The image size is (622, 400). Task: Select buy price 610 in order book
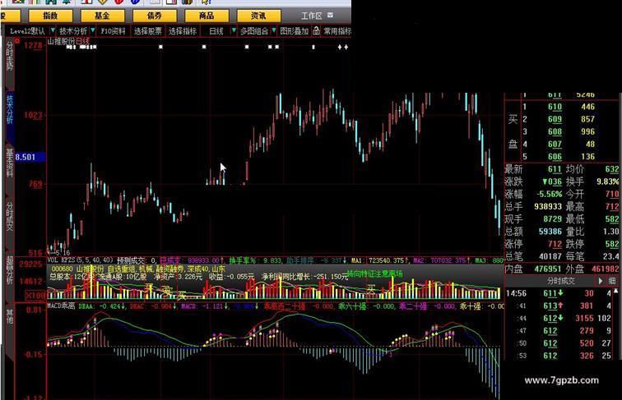point(555,107)
